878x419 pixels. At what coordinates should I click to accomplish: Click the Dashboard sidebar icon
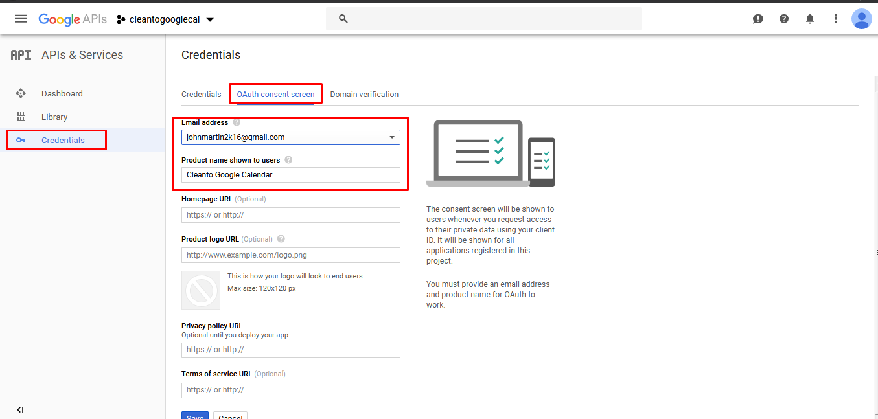click(21, 94)
